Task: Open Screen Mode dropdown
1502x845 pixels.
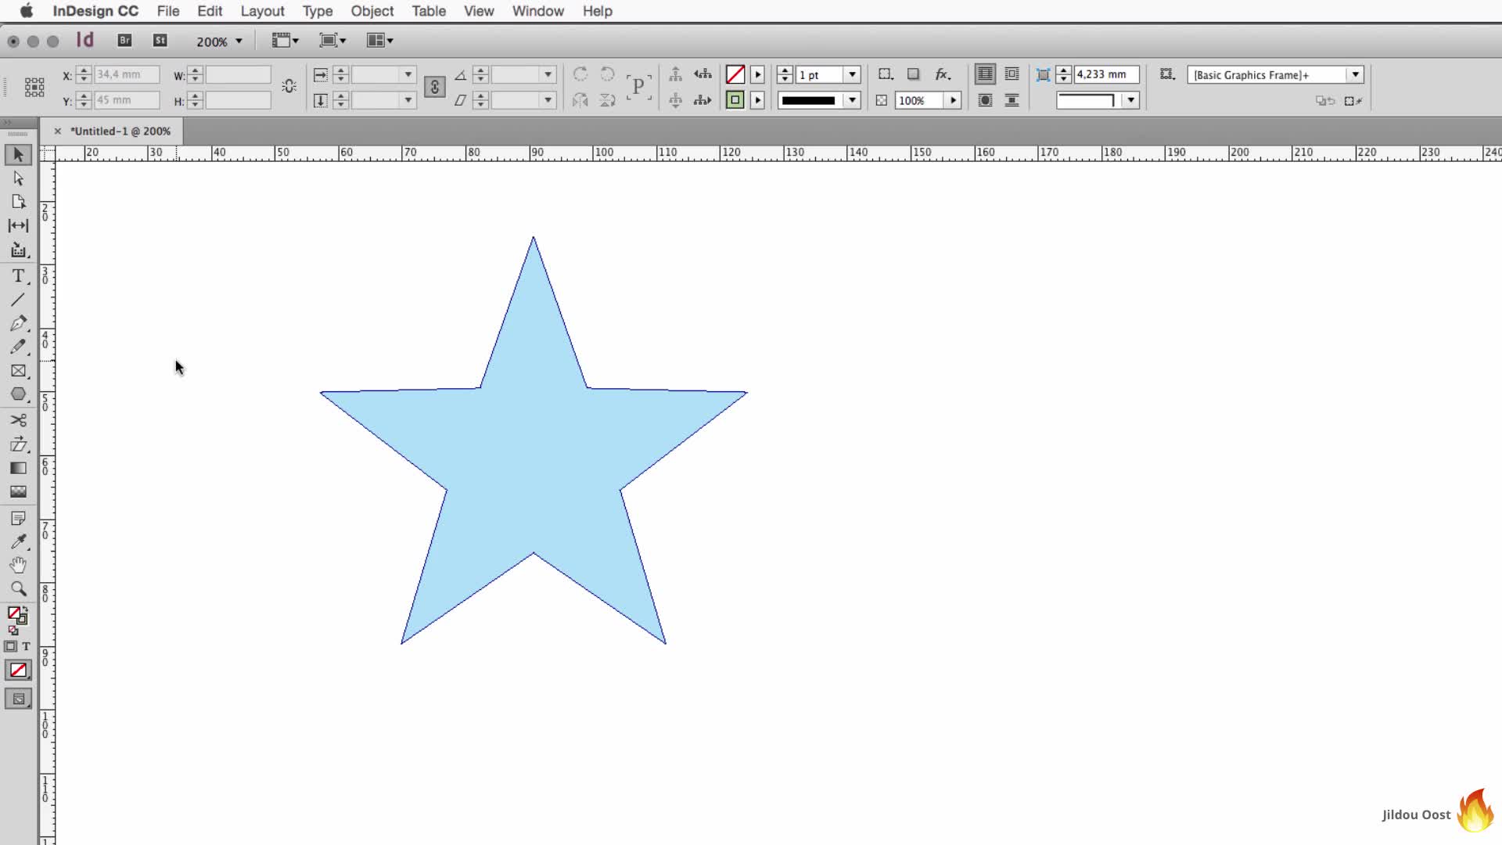Action: click(332, 41)
